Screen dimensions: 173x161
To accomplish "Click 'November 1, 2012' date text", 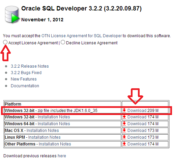I will click(x=42, y=20).
